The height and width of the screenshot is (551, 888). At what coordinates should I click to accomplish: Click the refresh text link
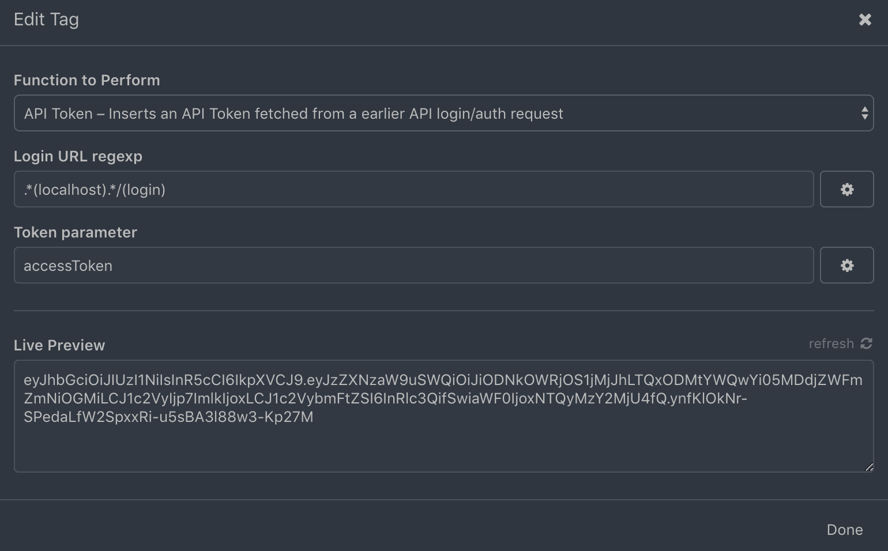[831, 344]
